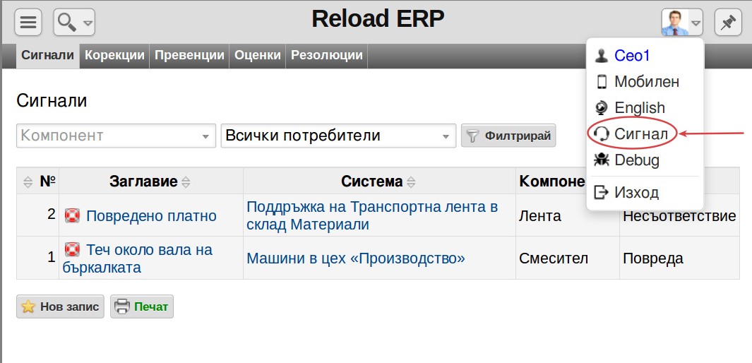Open the Ceo1 profile menu entry
The image size is (752, 363).
pos(632,56)
